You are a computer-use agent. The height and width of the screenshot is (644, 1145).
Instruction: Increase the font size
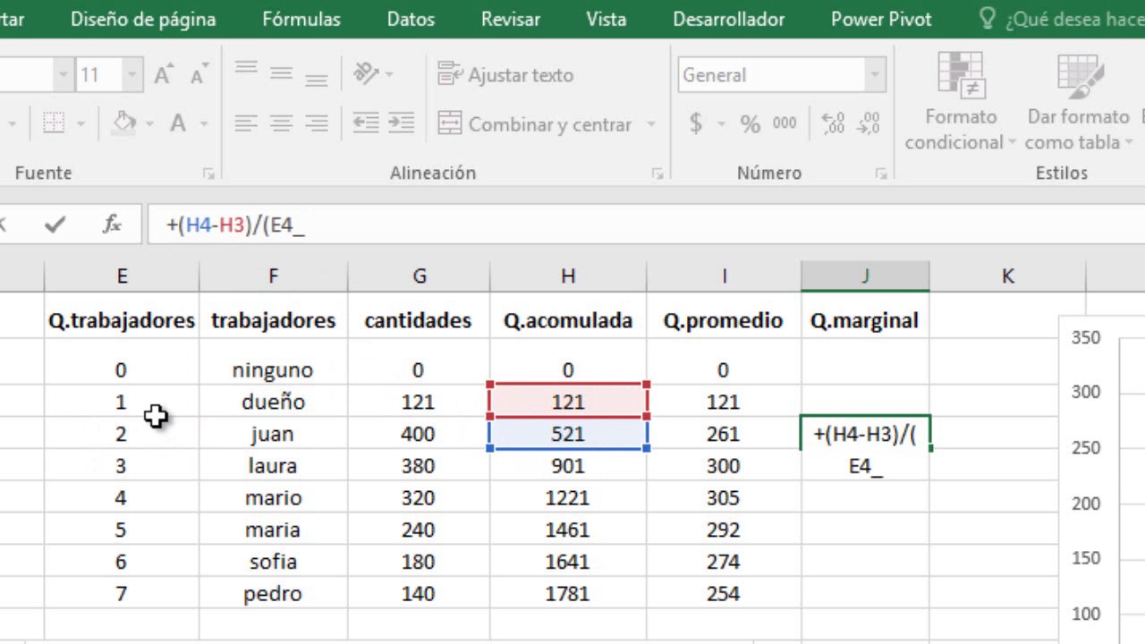click(x=163, y=75)
